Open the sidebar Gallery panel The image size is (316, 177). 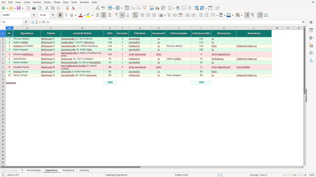pos(311,45)
